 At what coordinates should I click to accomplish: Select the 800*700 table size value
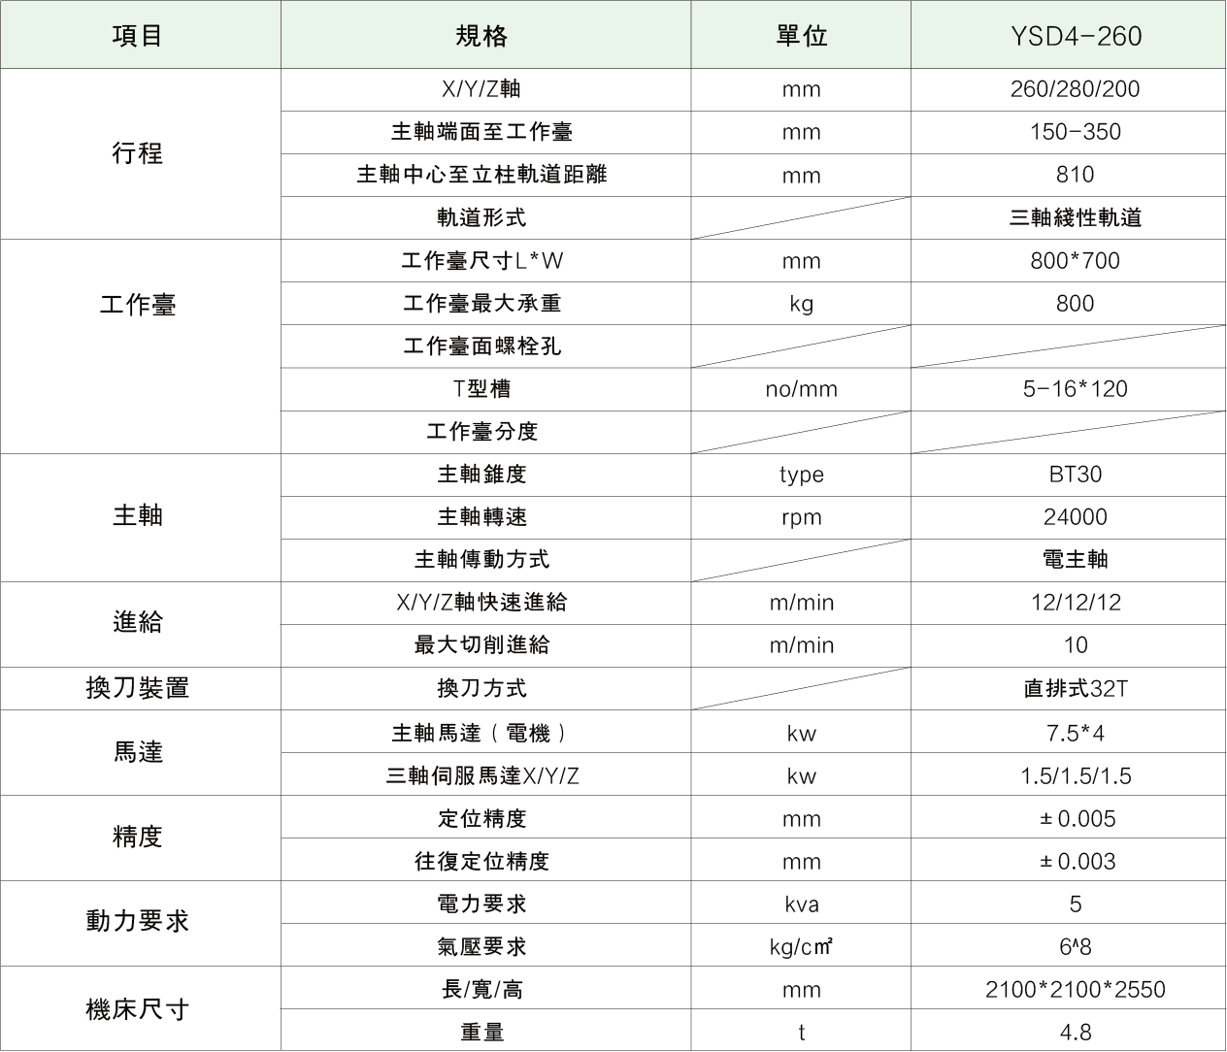(1075, 260)
